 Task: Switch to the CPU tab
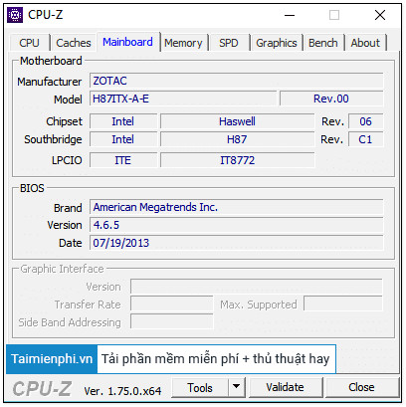pos(29,43)
